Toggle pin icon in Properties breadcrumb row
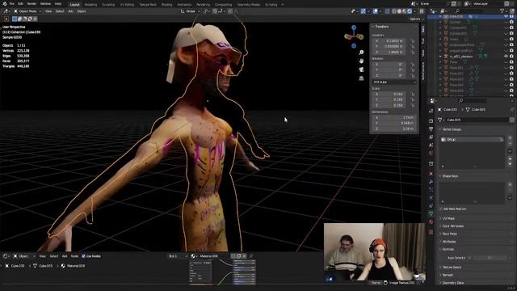 512,110
